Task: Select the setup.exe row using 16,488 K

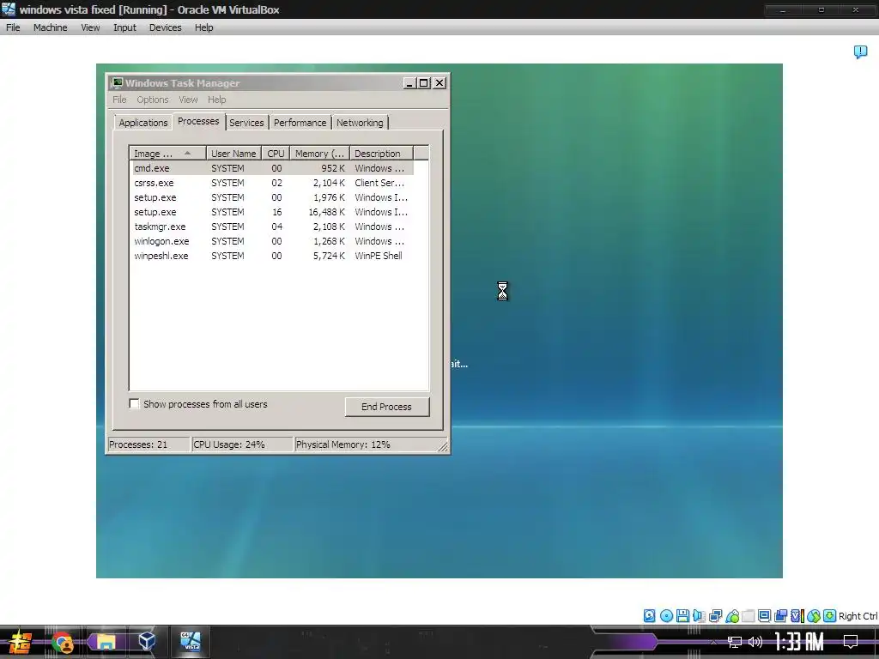Action: coord(272,212)
